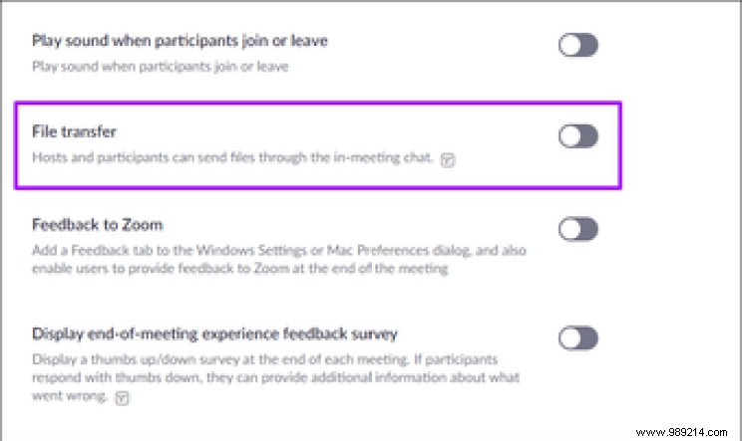The image size is (742, 441).
Task: Select the 'Play sound when participants join or leave' heading
Action: click(x=180, y=41)
